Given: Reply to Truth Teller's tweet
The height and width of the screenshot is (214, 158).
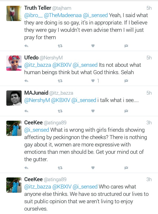Looking at the screenshot, I should point(26,46).
